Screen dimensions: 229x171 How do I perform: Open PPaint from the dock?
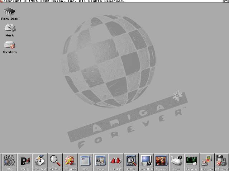pyautogui.click(x=25, y=162)
